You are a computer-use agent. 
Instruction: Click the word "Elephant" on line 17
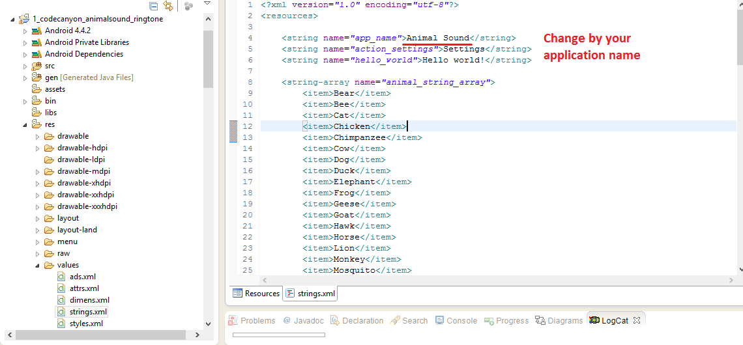pos(355,182)
